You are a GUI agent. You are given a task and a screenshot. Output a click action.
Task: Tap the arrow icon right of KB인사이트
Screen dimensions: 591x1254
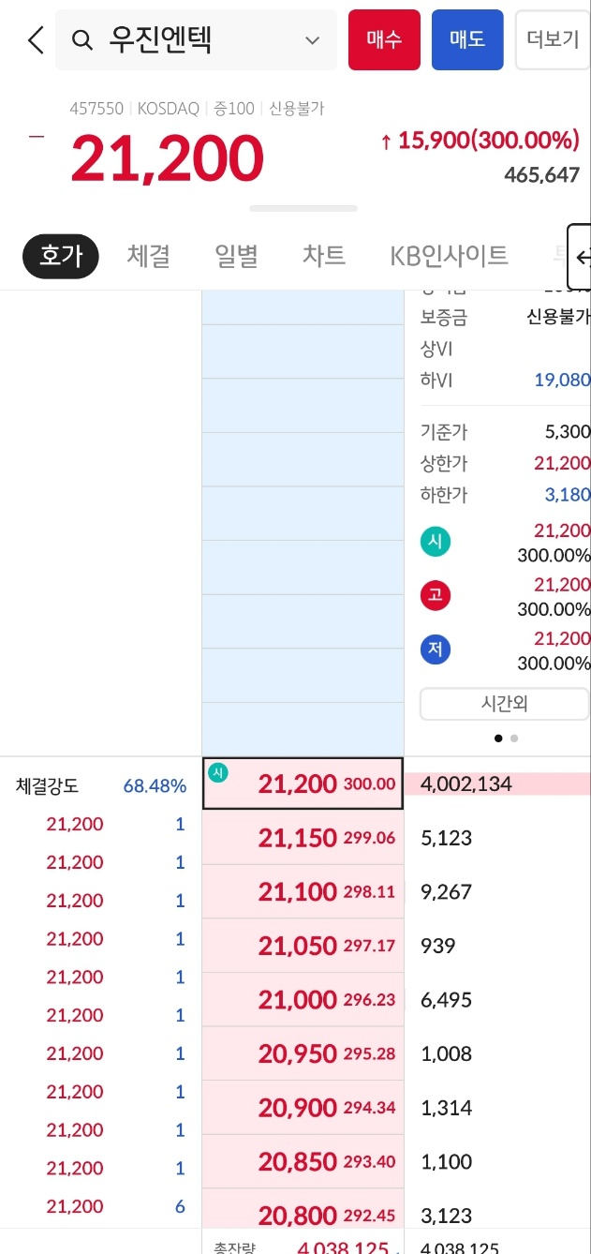581,256
